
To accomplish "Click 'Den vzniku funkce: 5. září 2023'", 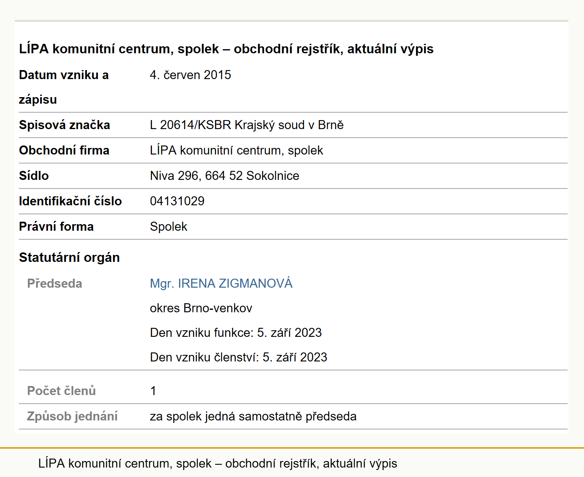I will coord(235,333).
